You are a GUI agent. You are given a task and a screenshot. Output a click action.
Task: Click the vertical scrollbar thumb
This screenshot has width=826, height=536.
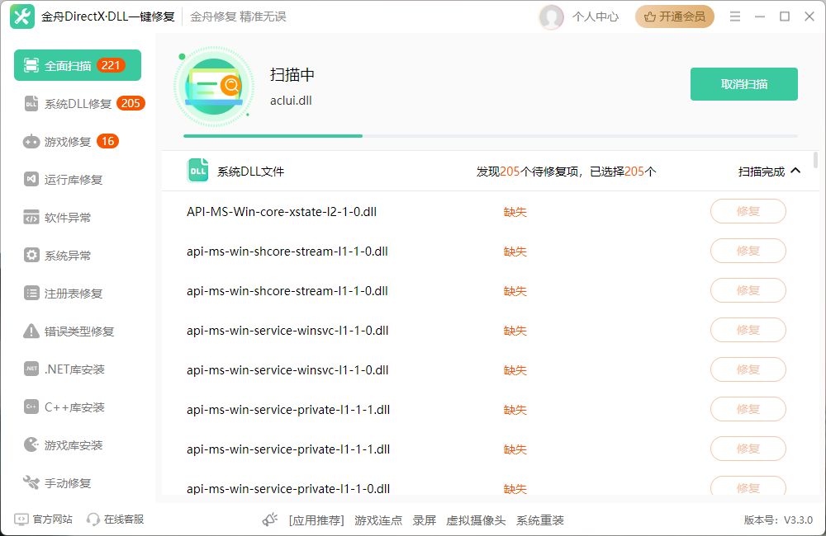click(816, 160)
